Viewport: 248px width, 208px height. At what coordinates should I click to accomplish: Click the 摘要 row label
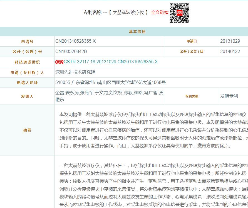click(x=27, y=130)
